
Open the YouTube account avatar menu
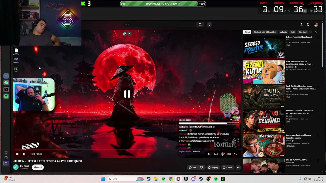click(x=316, y=25)
